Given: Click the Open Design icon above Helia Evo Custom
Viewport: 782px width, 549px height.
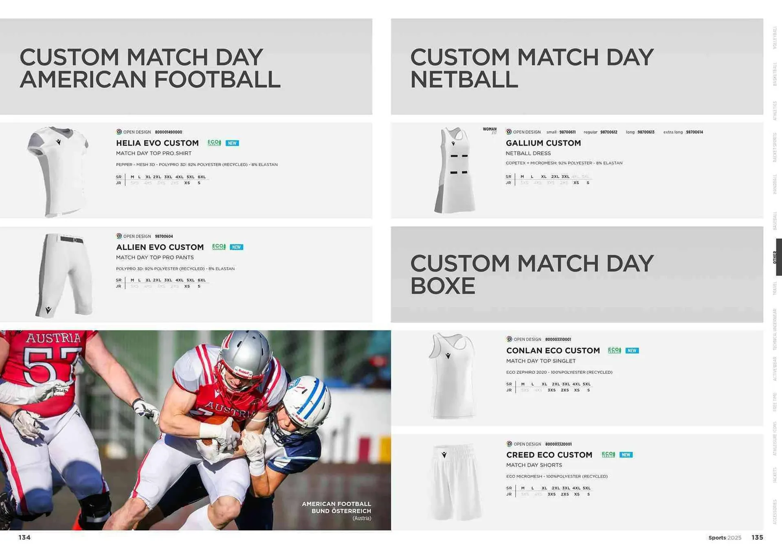Looking at the screenshot, I should [119, 132].
